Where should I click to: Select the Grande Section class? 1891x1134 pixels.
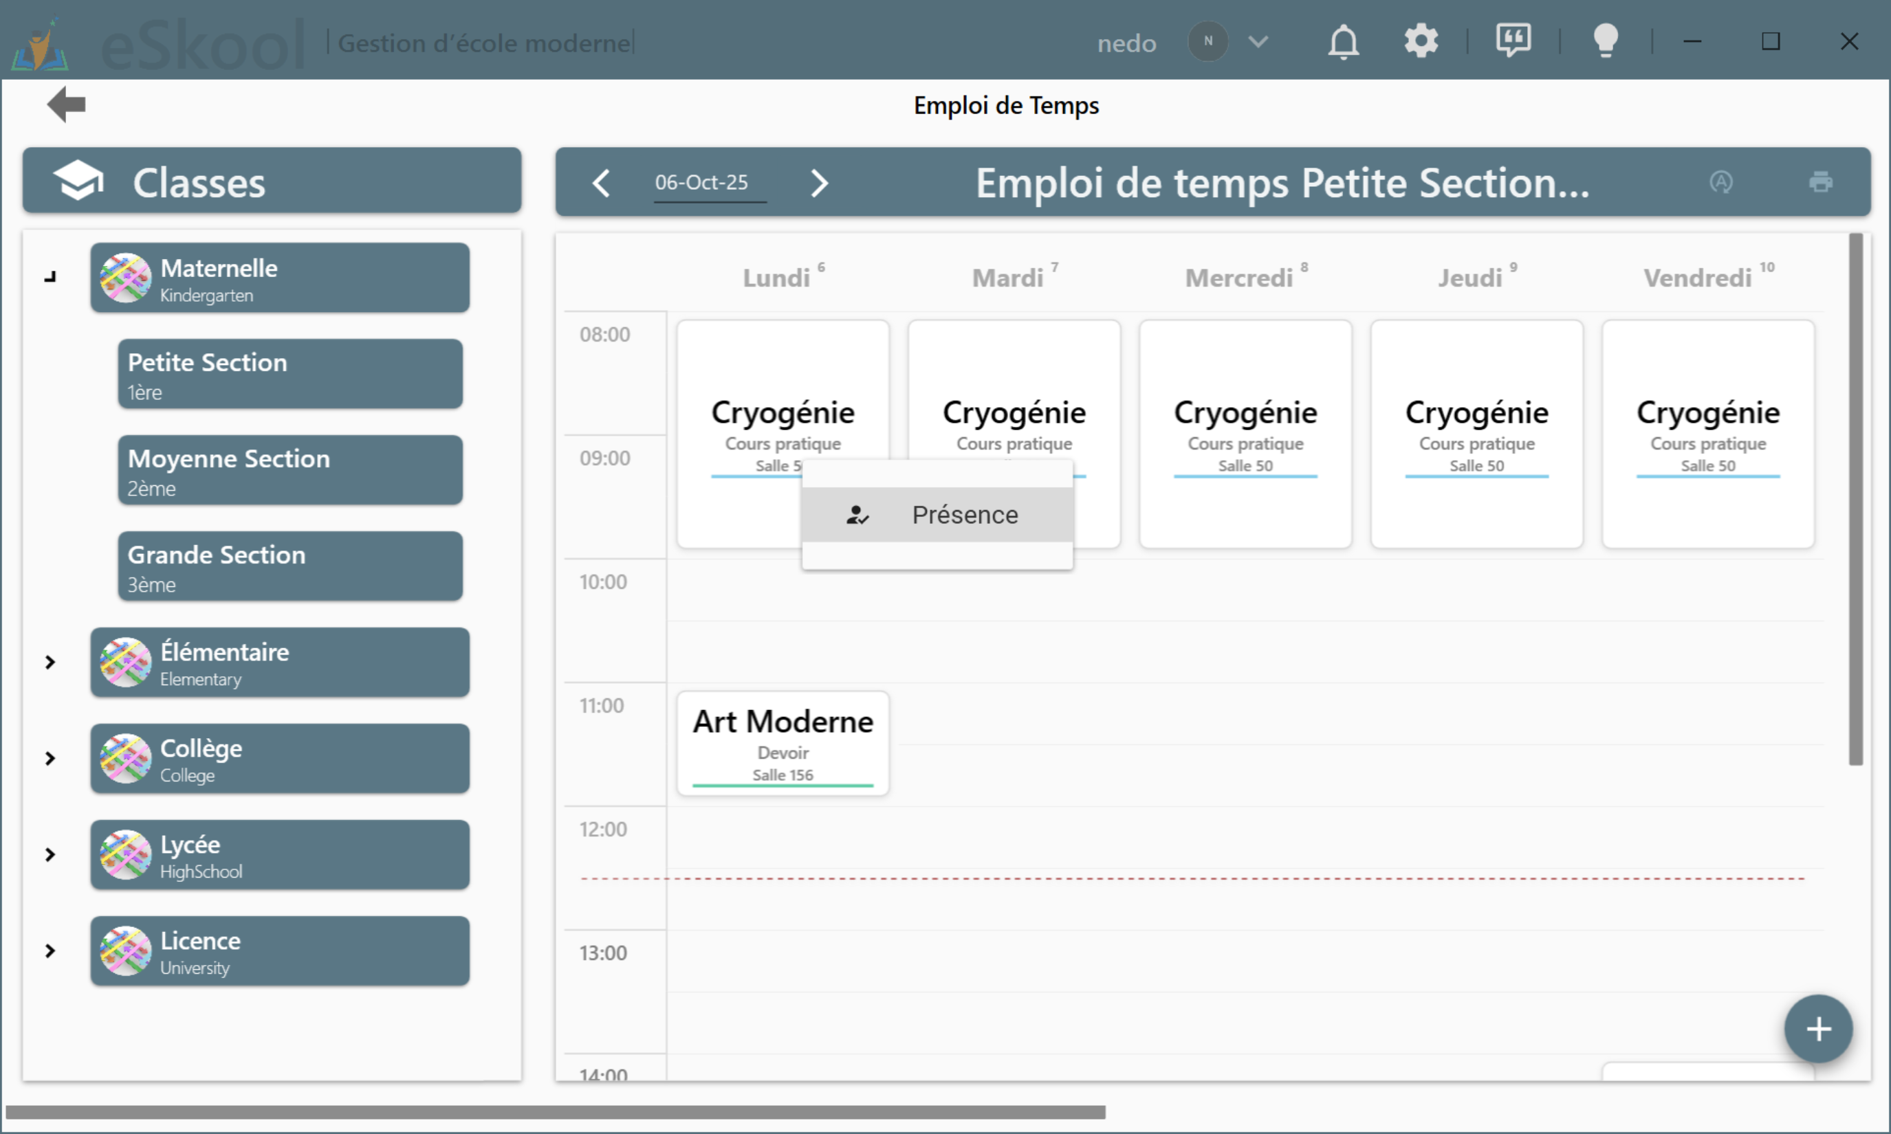click(289, 566)
